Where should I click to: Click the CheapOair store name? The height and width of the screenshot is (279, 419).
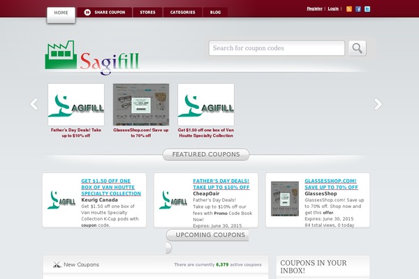(x=206, y=194)
